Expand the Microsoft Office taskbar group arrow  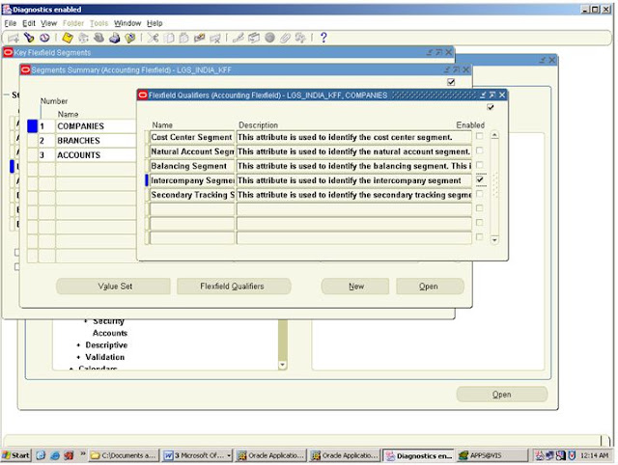tap(229, 455)
